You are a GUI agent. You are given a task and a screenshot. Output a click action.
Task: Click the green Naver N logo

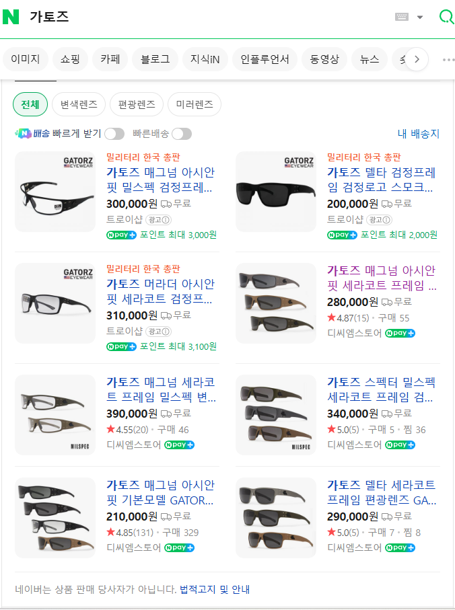coord(11,17)
